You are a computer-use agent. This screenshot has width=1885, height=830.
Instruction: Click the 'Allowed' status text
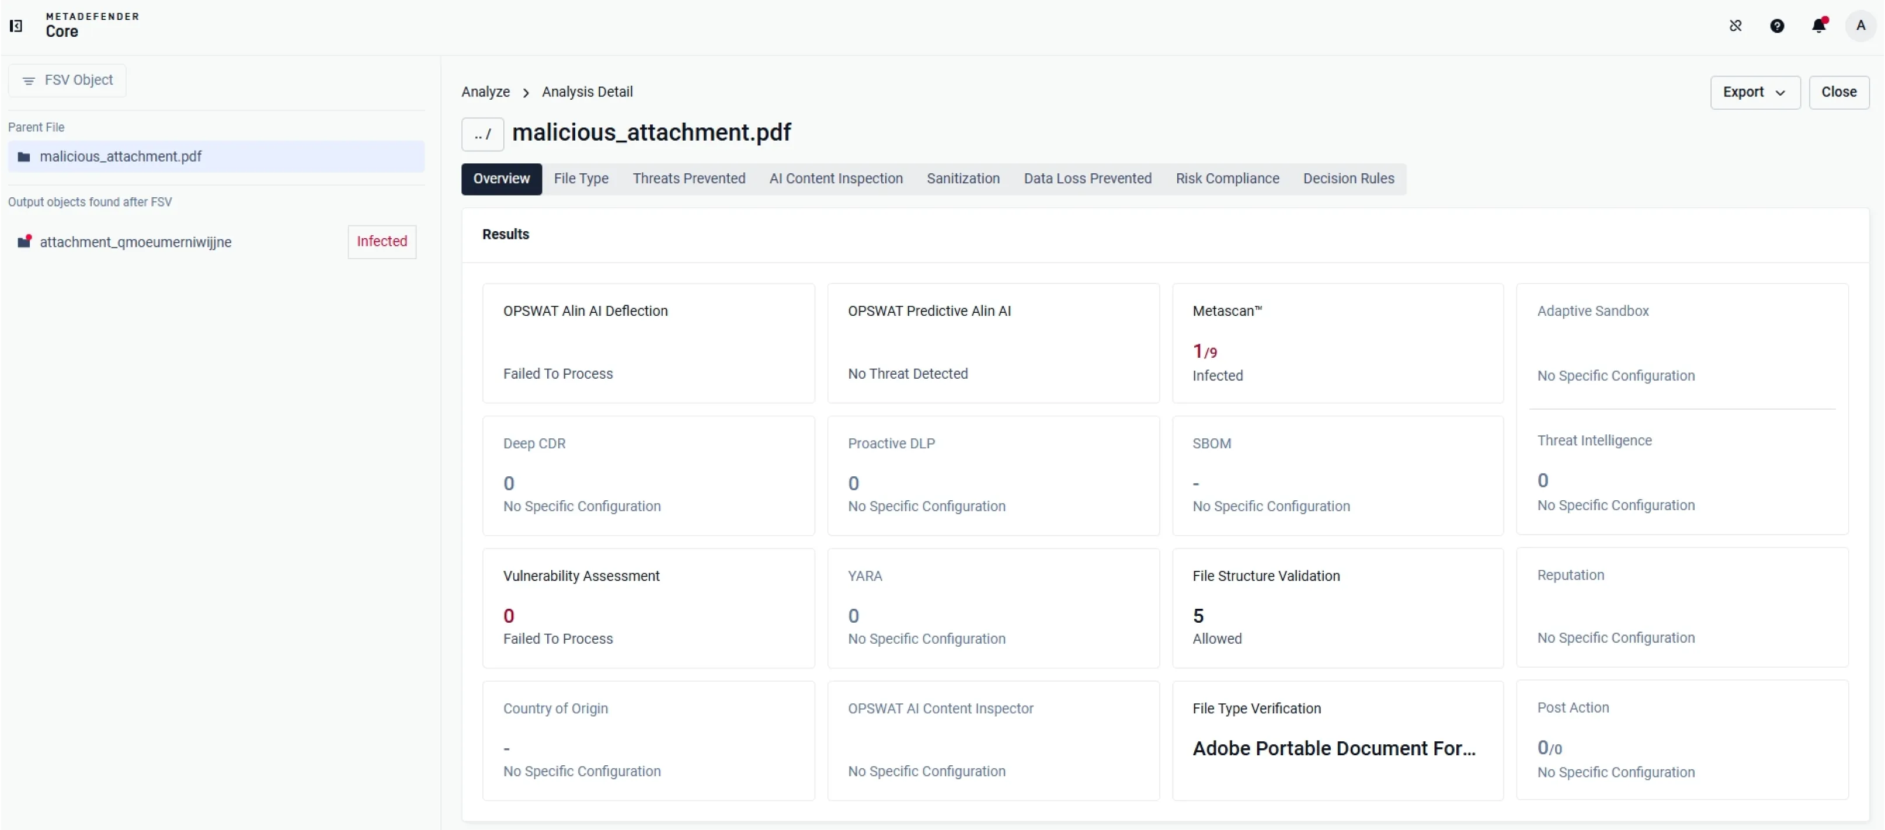tap(1217, 639)
